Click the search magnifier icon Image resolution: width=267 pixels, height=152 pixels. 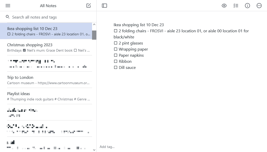pos(7,17)
